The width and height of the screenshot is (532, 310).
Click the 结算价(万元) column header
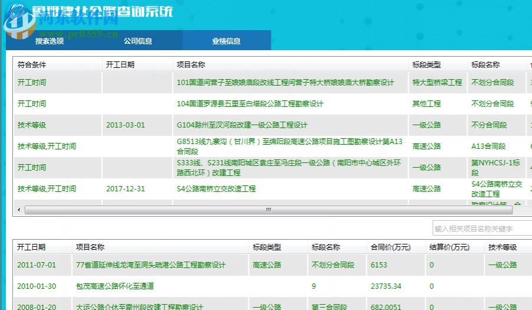tap(455, 247)
